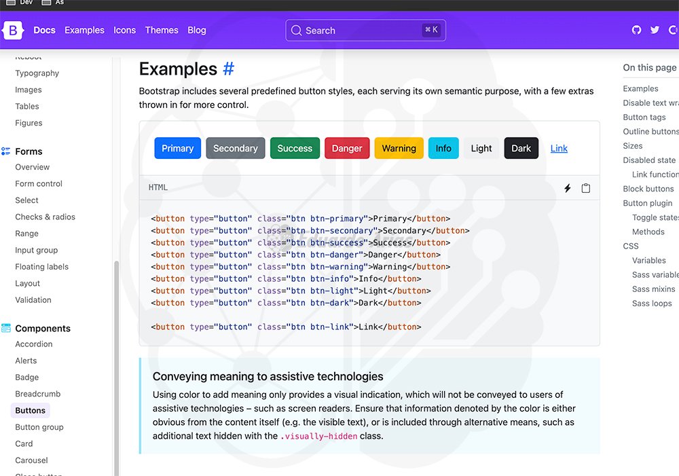679x476 pixels.
Task: Click the lightning bolt StackBlitz icon
Action: (x=568, y=188)
